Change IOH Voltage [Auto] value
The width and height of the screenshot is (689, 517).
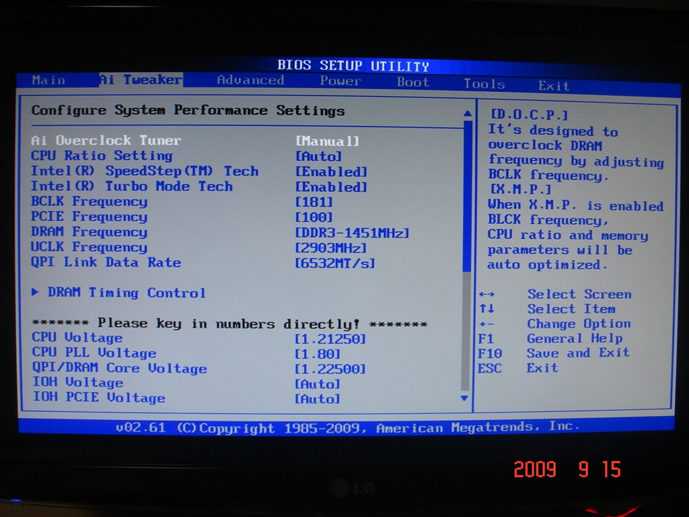pyautogui.click(x=318, y=384)
